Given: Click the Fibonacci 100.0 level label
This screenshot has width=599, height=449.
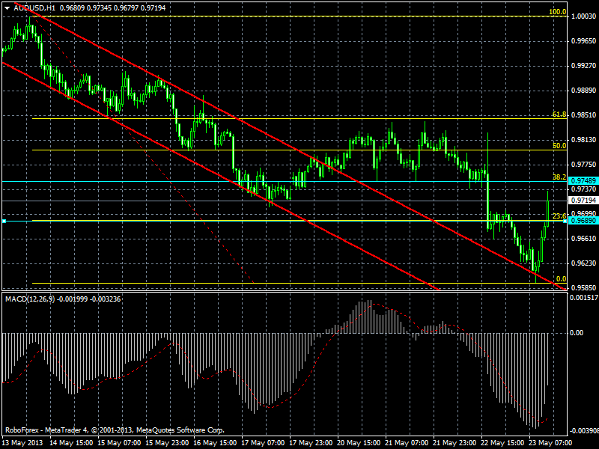Looking at the screenshot, I should [x=557, y=12].
